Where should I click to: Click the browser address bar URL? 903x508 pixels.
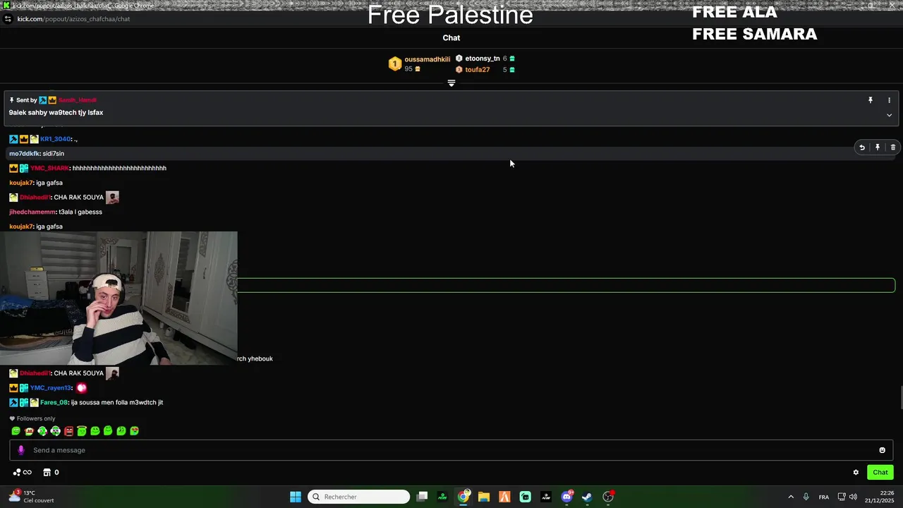pos(73,19)
